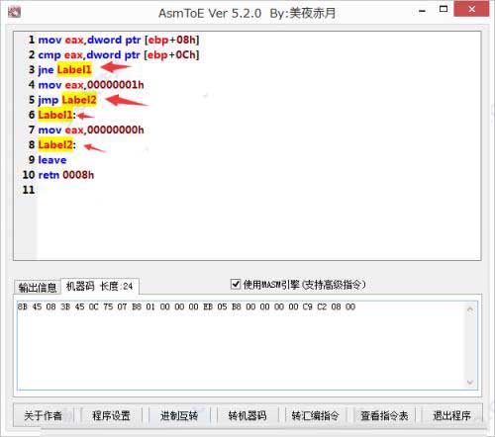495x437 pixels.
Task: Click the 'Label1:' definition on line 6
Action: (56, 115)
